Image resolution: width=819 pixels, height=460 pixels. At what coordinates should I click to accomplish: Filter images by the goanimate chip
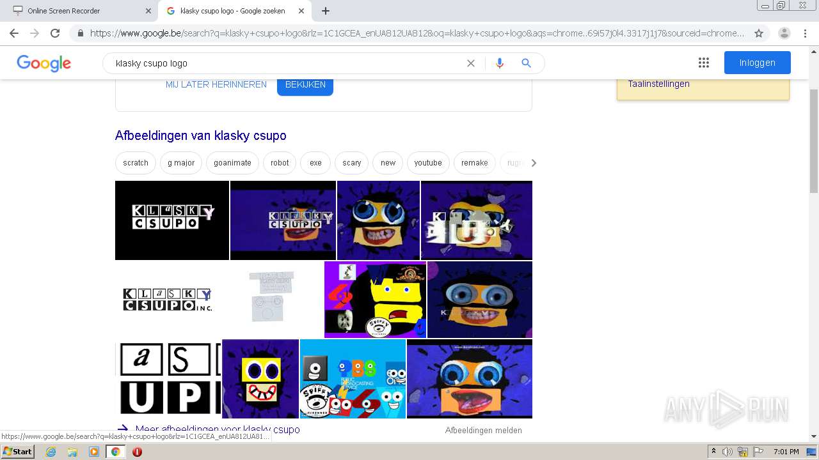pos(232,163)
